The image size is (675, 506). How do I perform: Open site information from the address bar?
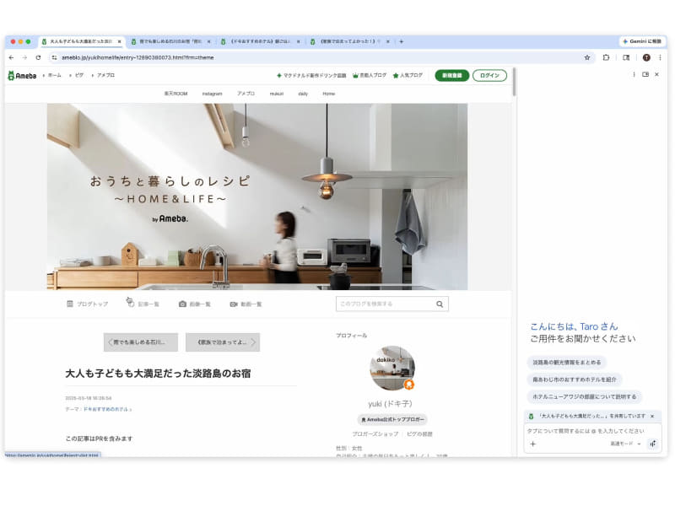pos(53,57)
